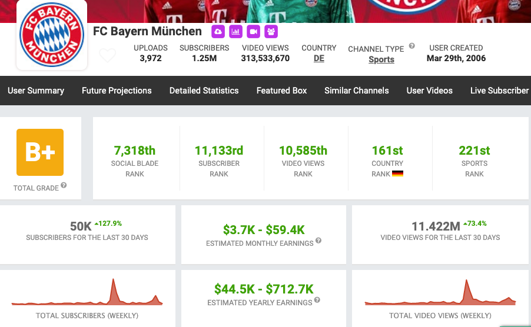
Task: Click the 3,972 uploads value
Action: (x=151, y=58)
